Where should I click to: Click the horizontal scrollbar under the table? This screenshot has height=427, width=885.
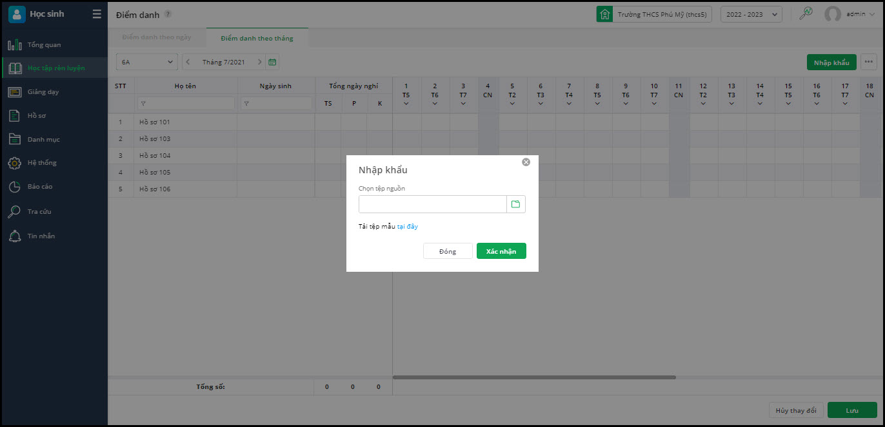click(x=534, y=377)
